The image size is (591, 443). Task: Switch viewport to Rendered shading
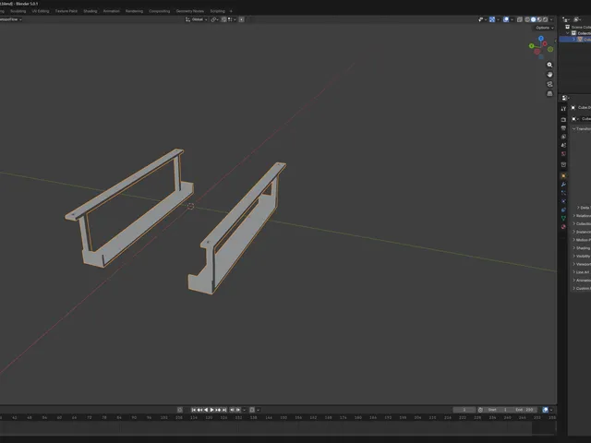click(x=546, y=19)
